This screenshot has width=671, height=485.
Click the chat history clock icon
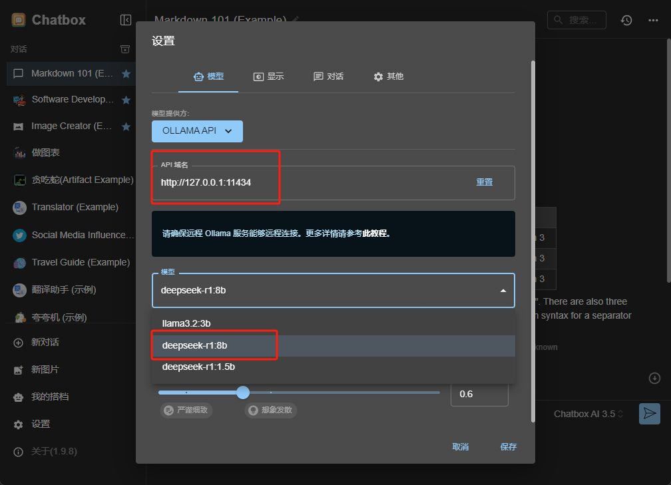626,20
